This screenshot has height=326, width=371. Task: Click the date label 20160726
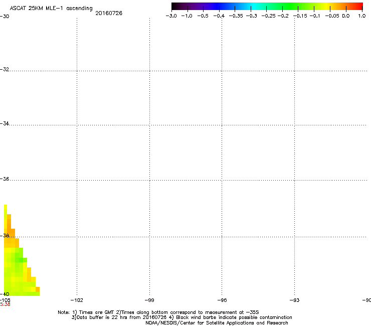pos(109,13)
